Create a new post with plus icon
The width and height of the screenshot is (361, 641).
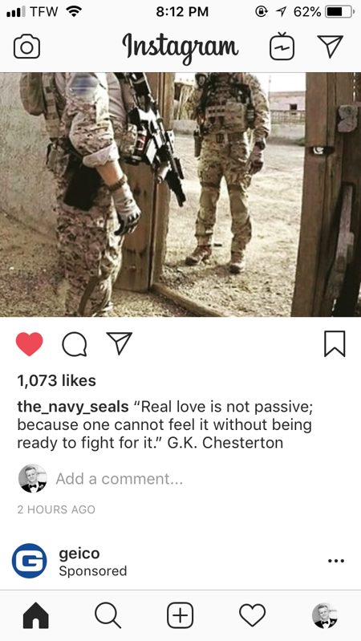180,615
